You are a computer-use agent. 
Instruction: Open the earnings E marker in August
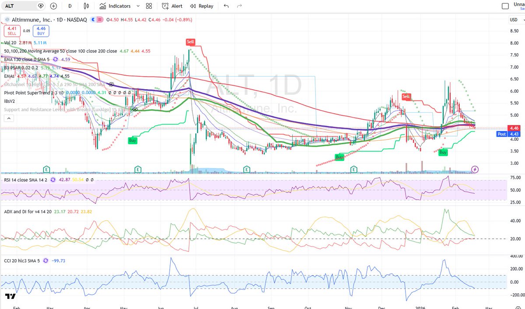point(246,169)
